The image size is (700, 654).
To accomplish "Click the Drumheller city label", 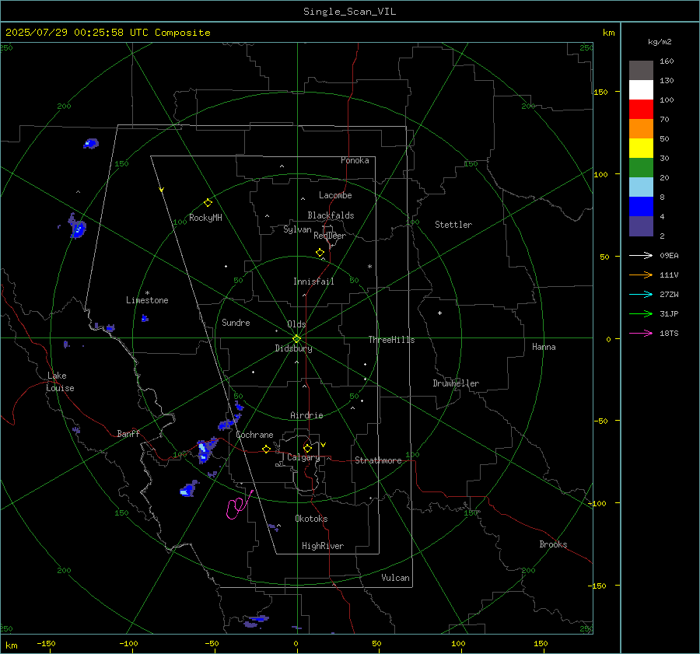I will [456, 383].
